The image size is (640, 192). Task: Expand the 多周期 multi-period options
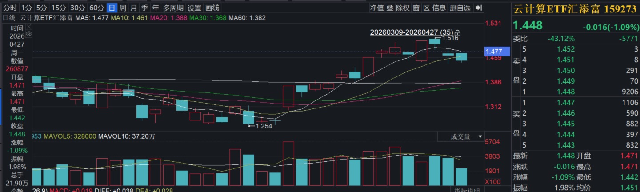click(172, 8)
